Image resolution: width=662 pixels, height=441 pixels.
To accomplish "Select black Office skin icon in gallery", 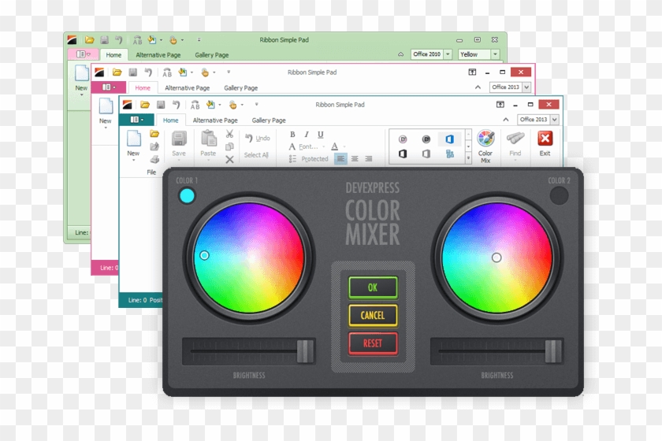I will [x=403, y=154].
